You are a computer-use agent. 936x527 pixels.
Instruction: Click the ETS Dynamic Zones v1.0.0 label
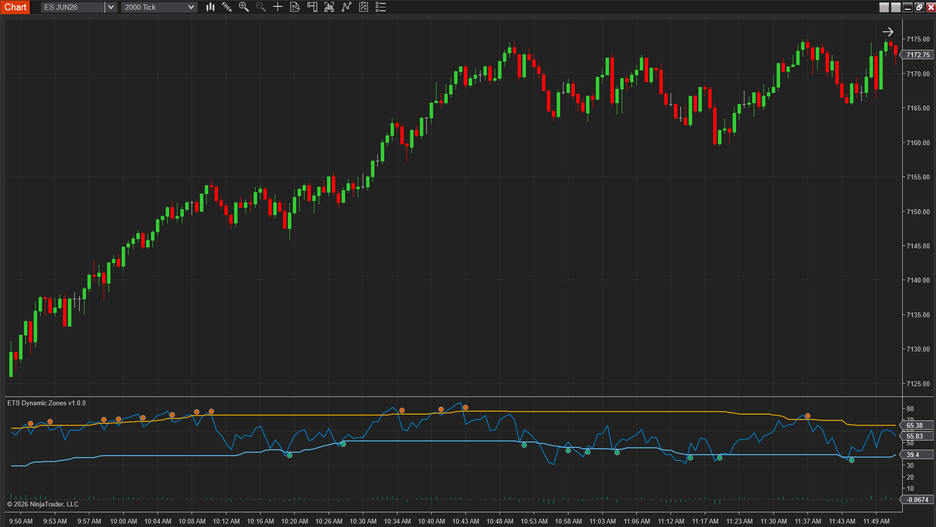coord(46,403)
